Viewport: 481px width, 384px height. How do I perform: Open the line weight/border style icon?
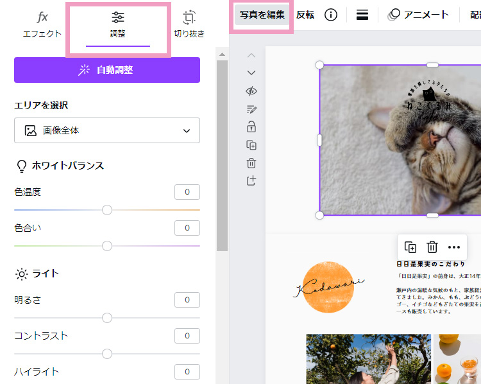[x=362, y=15]
